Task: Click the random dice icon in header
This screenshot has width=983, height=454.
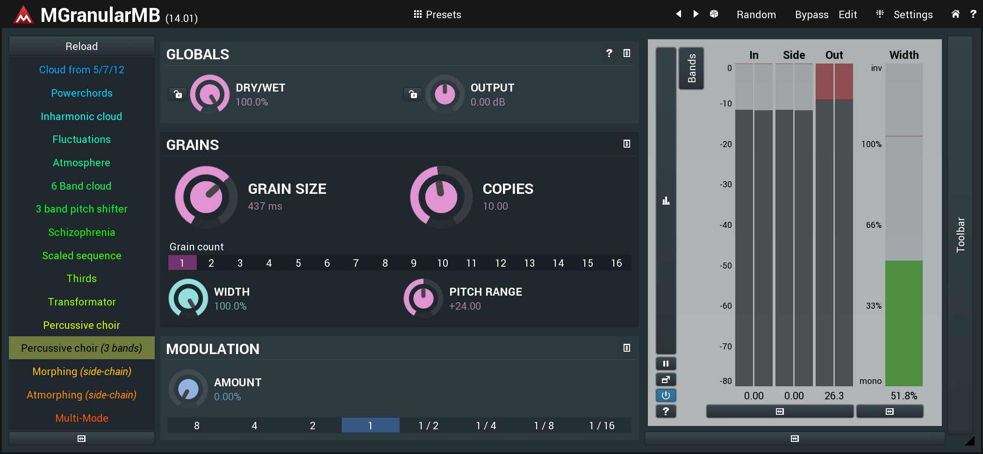Action: coord(714,14)
